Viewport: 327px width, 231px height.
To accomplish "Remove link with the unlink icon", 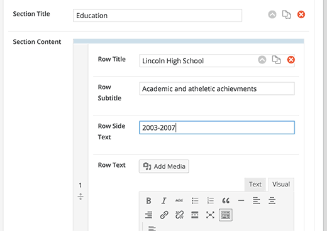I will tap(179, 215).
